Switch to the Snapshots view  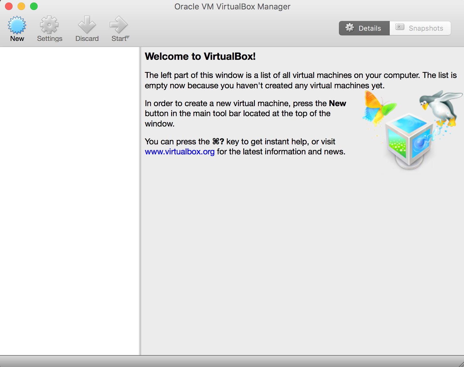pos(420,28)
